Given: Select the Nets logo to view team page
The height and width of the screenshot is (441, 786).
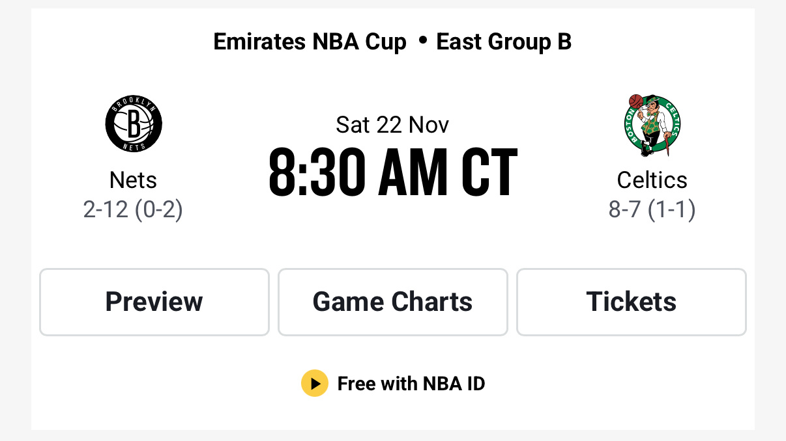Looking at the screenshot, I should (x=133, y=124).
